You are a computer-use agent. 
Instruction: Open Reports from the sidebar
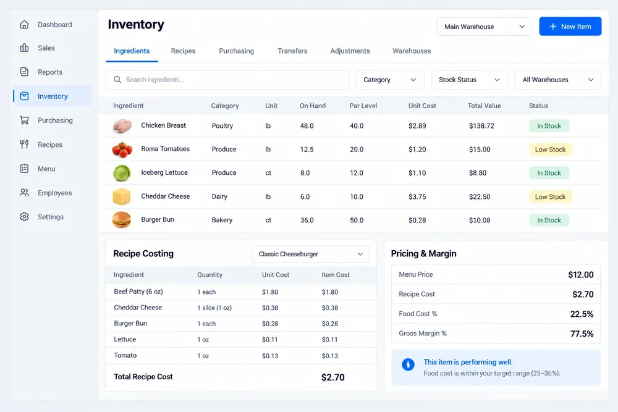(53, 72)
